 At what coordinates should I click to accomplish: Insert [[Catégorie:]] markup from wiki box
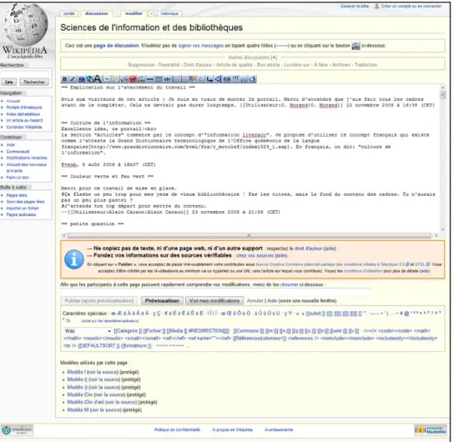[128, 331]
